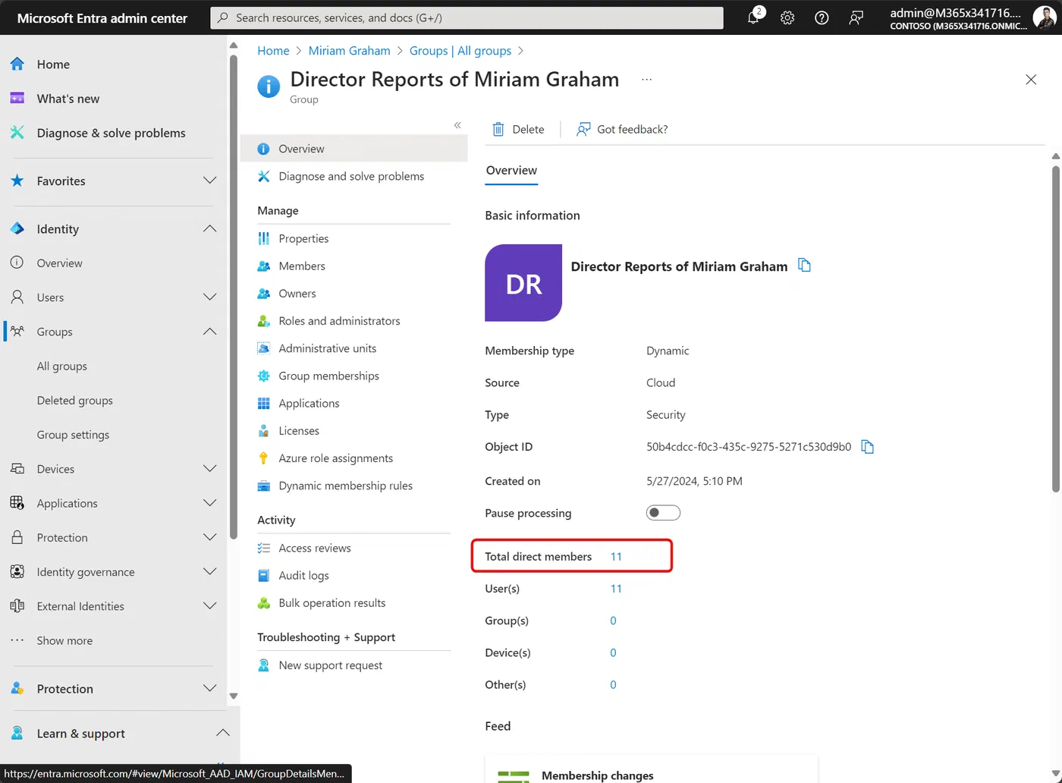Open the settings gear icon
The height and width of the screenshot is (783, 1062).
pyautogui.click(x=787, y=17)
